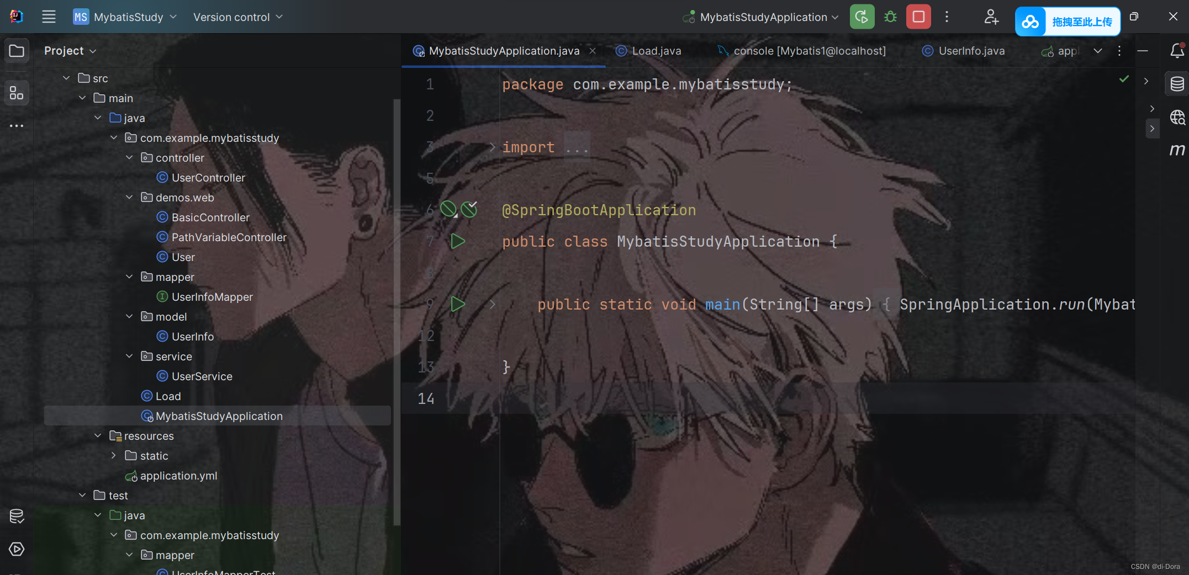Open the Project tool window folder icon
Image resolution: width=1189 pixels, height=575 pixels.
click(17, 51)
